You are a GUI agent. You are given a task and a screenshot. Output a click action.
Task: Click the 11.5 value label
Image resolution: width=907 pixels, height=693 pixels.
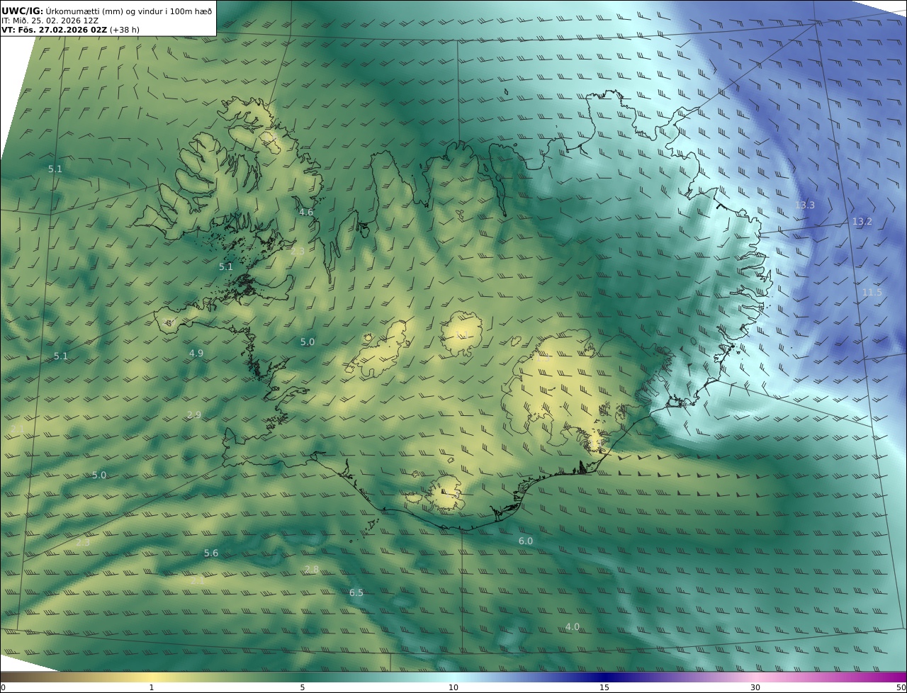point(872,293)
